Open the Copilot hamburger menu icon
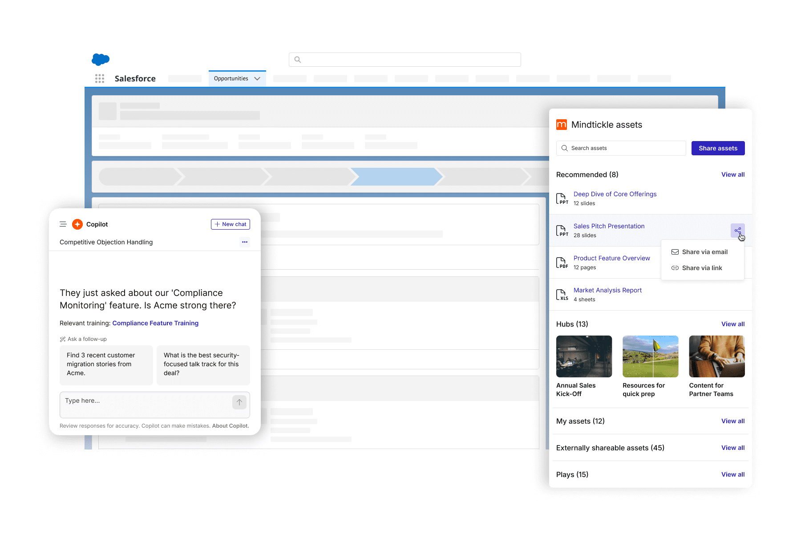Viewport: 801px width, 534px height. (x=63, y=224)
